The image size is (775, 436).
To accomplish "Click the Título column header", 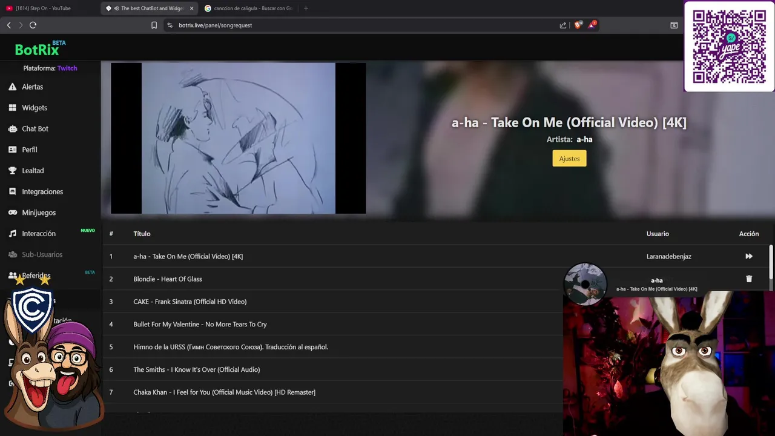I will click(x=142, y=234).
